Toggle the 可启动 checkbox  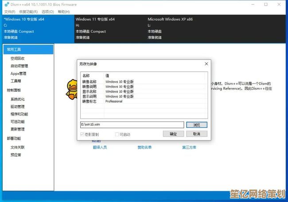117,135
